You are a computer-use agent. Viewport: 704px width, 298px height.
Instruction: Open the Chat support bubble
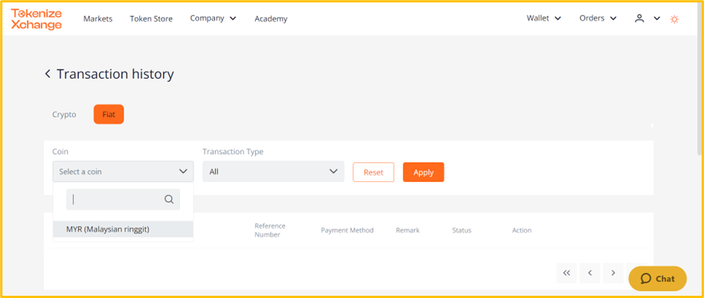[657, 279]
